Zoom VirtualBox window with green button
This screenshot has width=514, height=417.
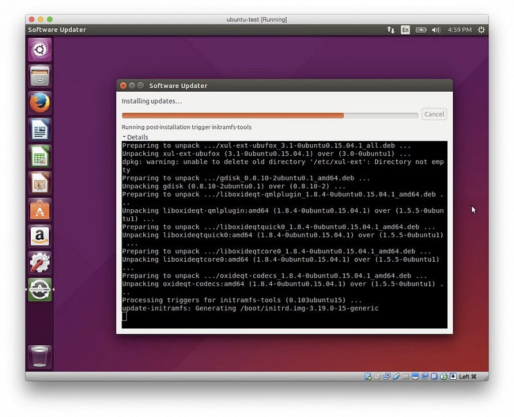[x=50, y=19]
